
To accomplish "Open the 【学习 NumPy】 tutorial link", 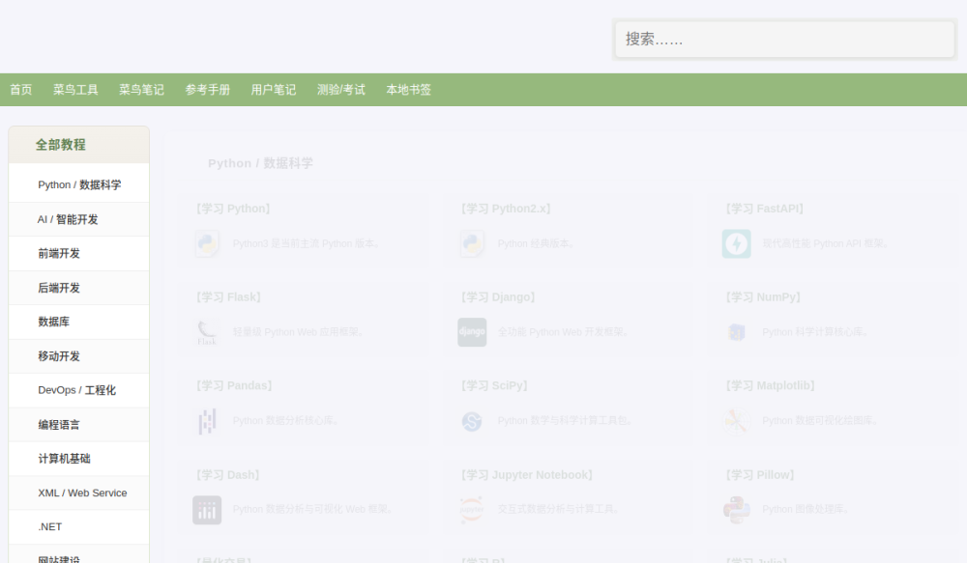I will [x=764, y=297].
